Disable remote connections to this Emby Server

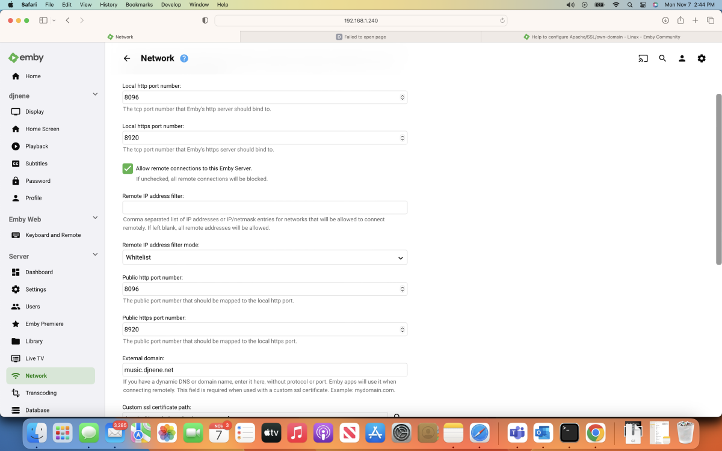(127, 168)
